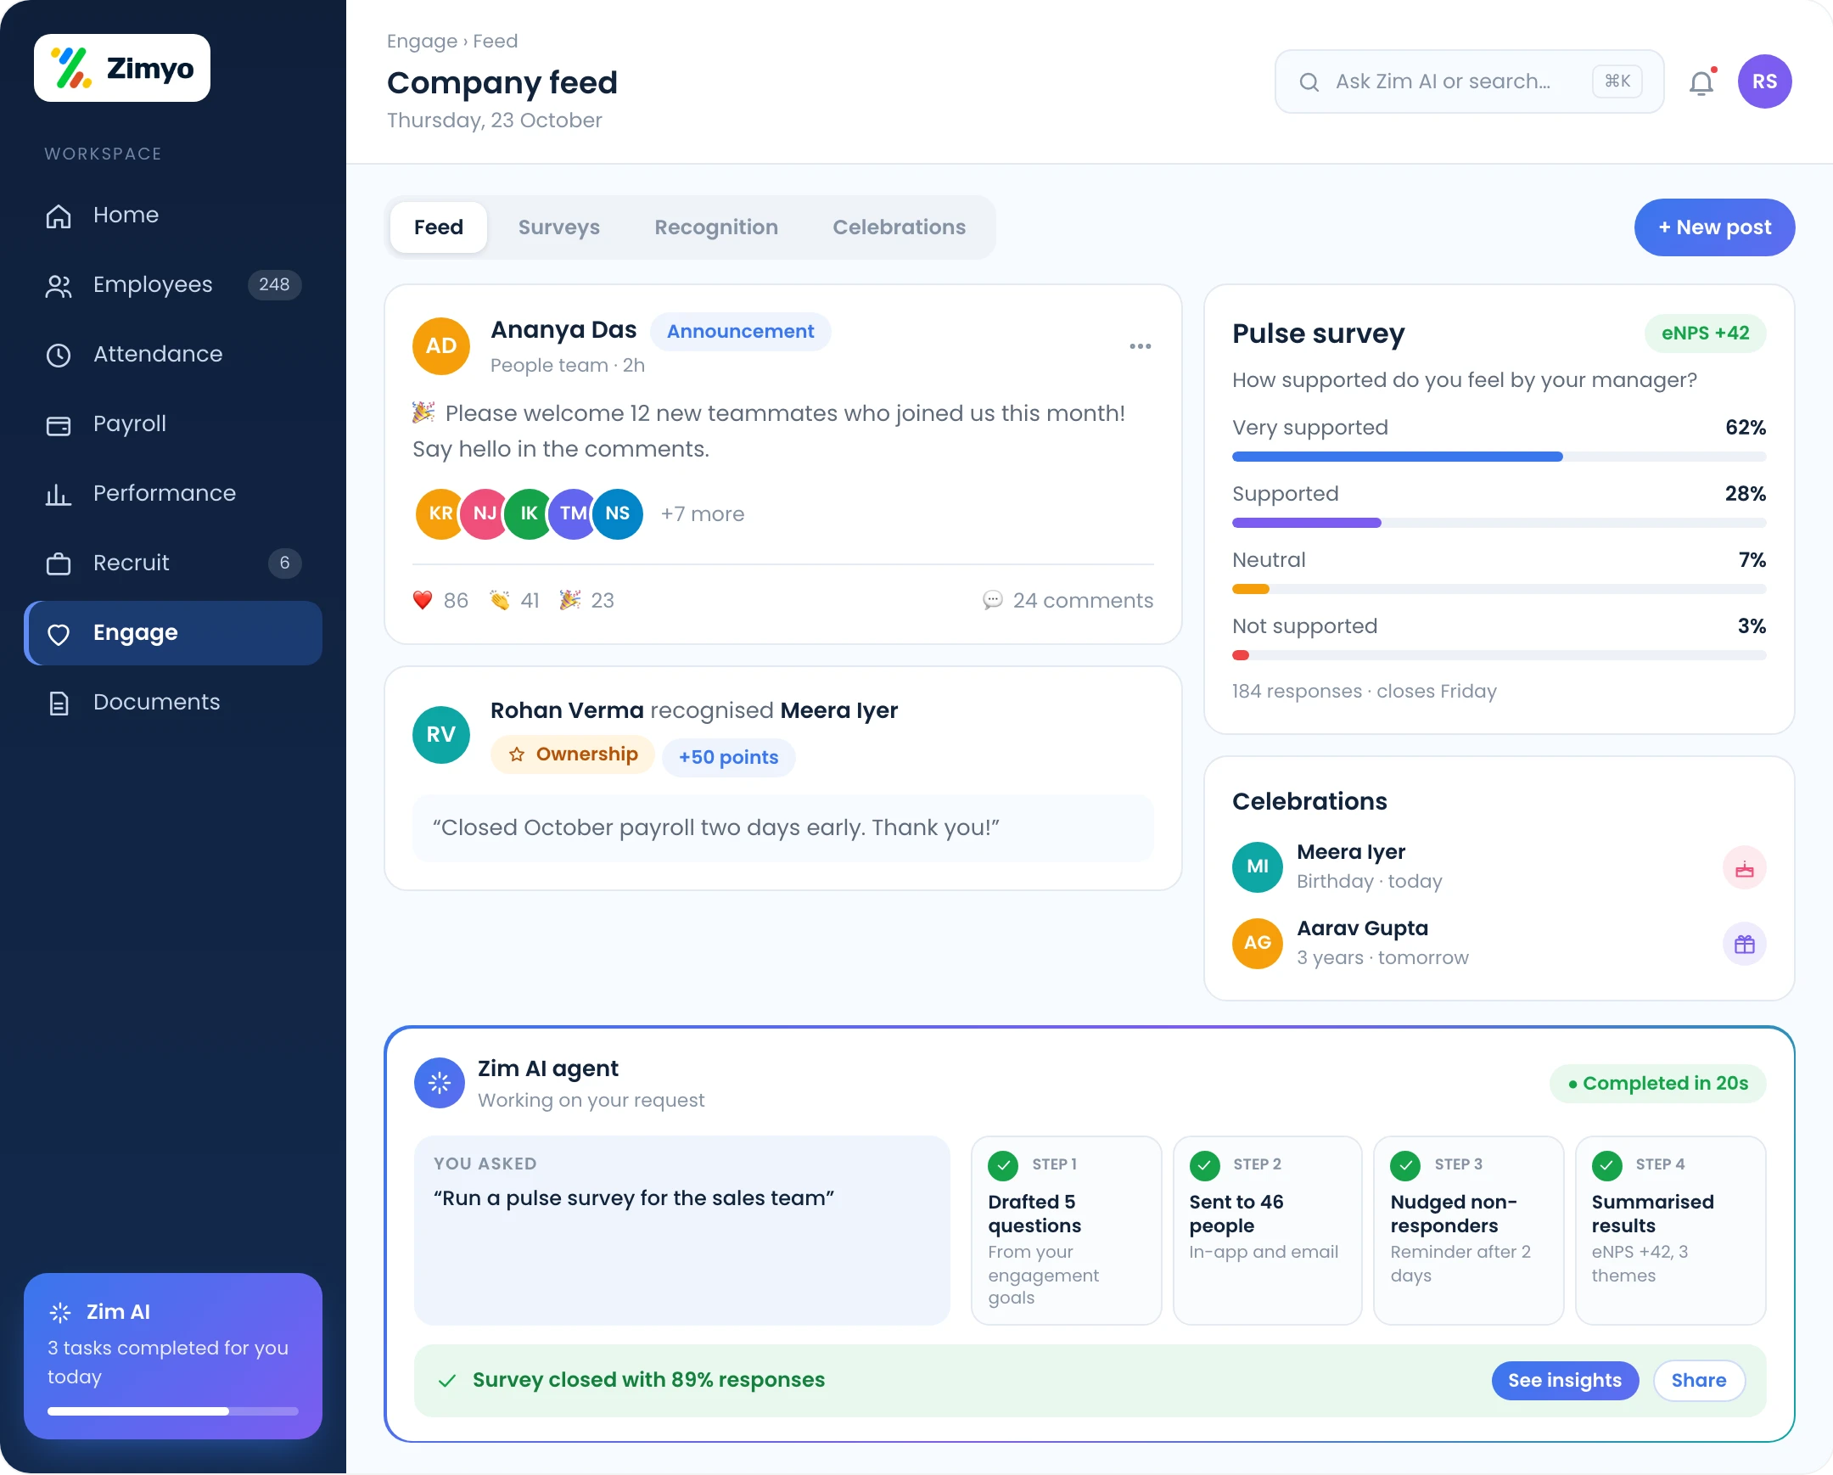Click Aarav Gupta's gift icon
This screenshot has width=1833, height=1475.
pyautogui.click(x=1745, y=945)
